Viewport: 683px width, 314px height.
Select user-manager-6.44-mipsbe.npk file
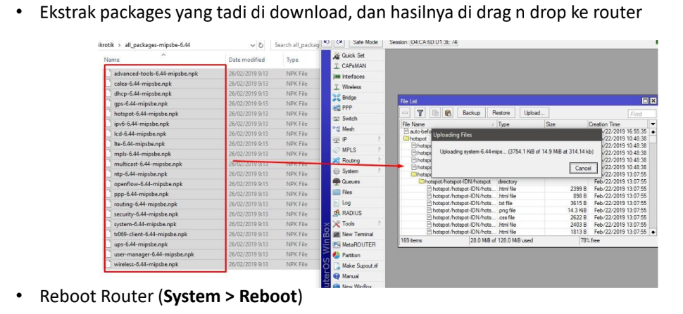click(153, 254)
